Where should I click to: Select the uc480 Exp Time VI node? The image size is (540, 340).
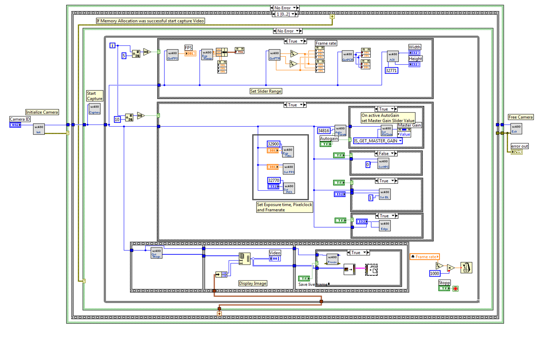288,152
